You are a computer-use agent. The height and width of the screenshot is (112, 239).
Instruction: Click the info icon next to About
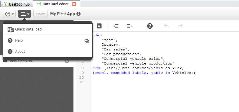coord(10,52)
